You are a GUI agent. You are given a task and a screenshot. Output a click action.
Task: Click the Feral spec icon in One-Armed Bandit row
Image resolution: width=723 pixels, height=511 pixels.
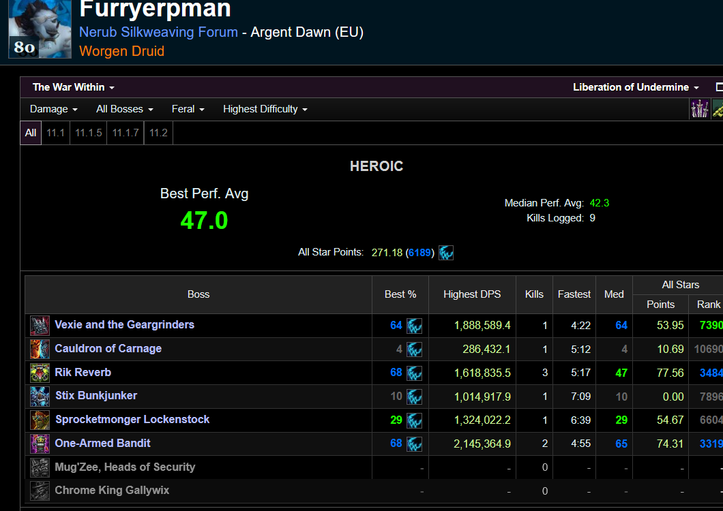click(x=414, y=444)
